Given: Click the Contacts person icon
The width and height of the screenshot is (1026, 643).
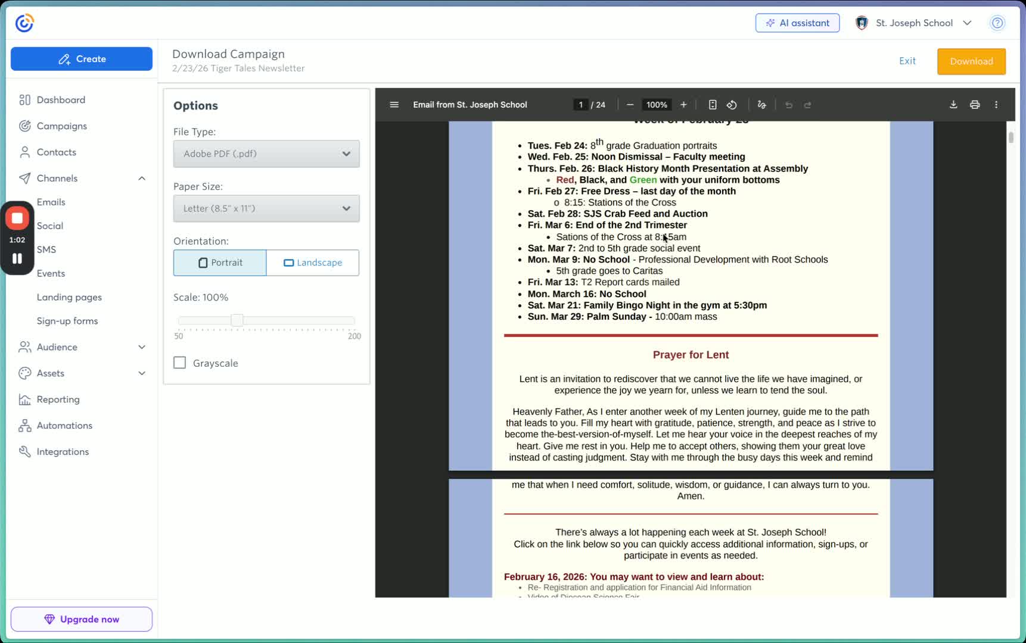Looking at the screenshot, I should tap(24, 152).
